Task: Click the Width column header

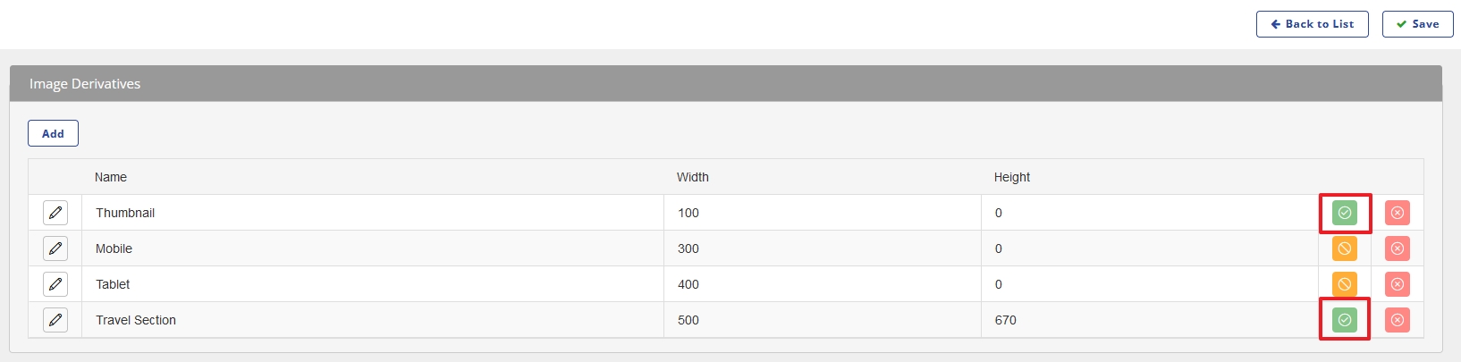Action: [x=692, y=177]
